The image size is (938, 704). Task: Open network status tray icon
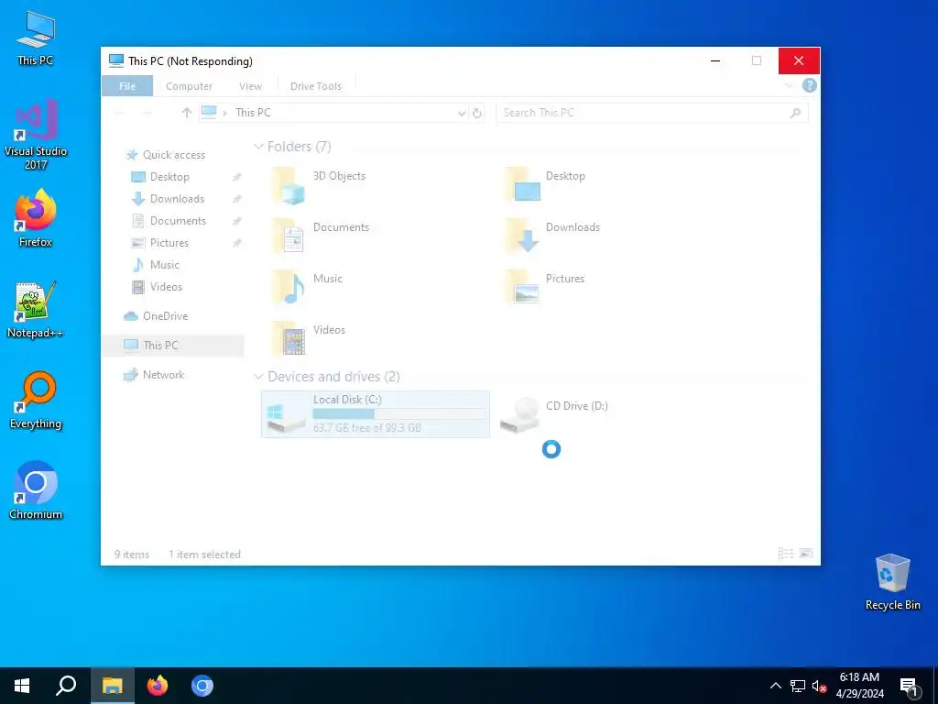[x=798, y=686]
